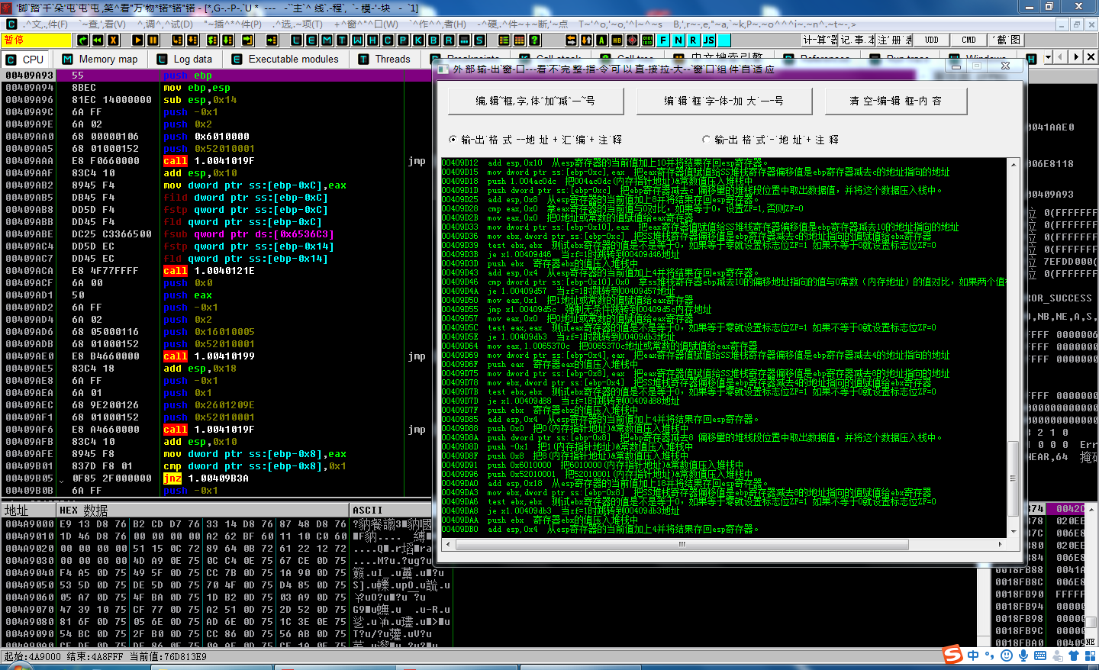The image size is (1099, 670).
Task: Open help with question mark icon
Action: point(534,40)
